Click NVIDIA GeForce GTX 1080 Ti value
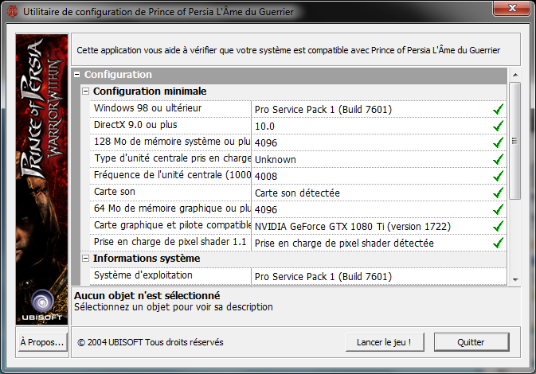Image resolution: width=536 pixels, height=374 pixels. 353,227
